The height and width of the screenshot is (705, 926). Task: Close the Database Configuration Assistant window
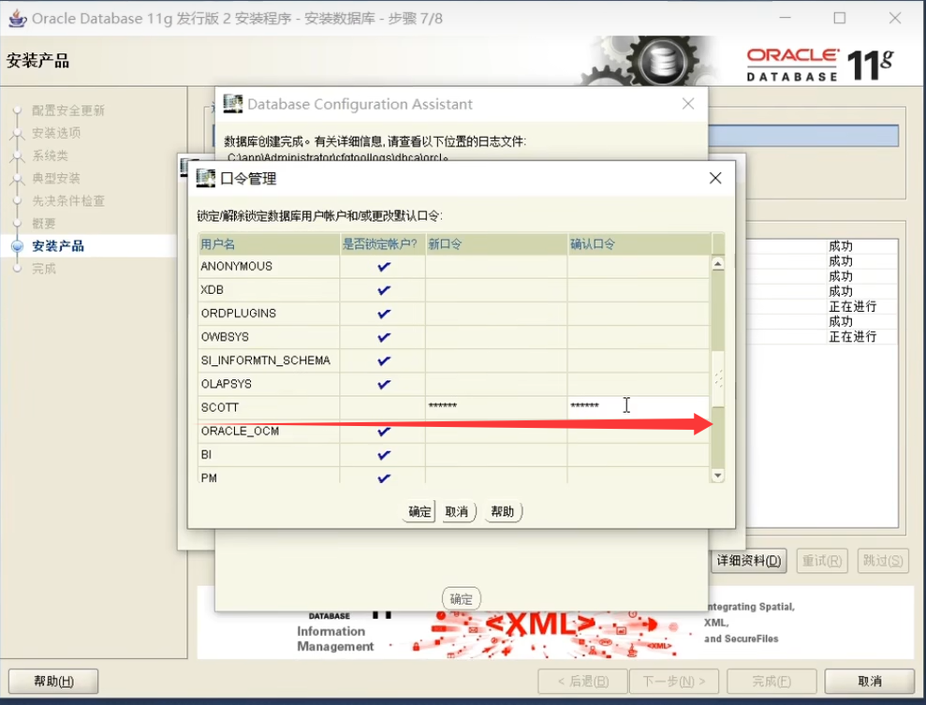pyautogui.click(x=688, y=104)
